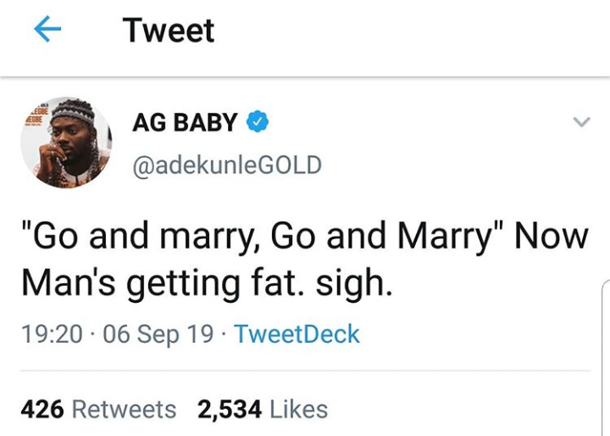Click the 2,534 like count number
The image size is (610, 436).
point(230,409)
